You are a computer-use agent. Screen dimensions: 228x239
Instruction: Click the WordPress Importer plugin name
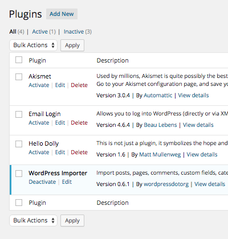tap(58, 173)
